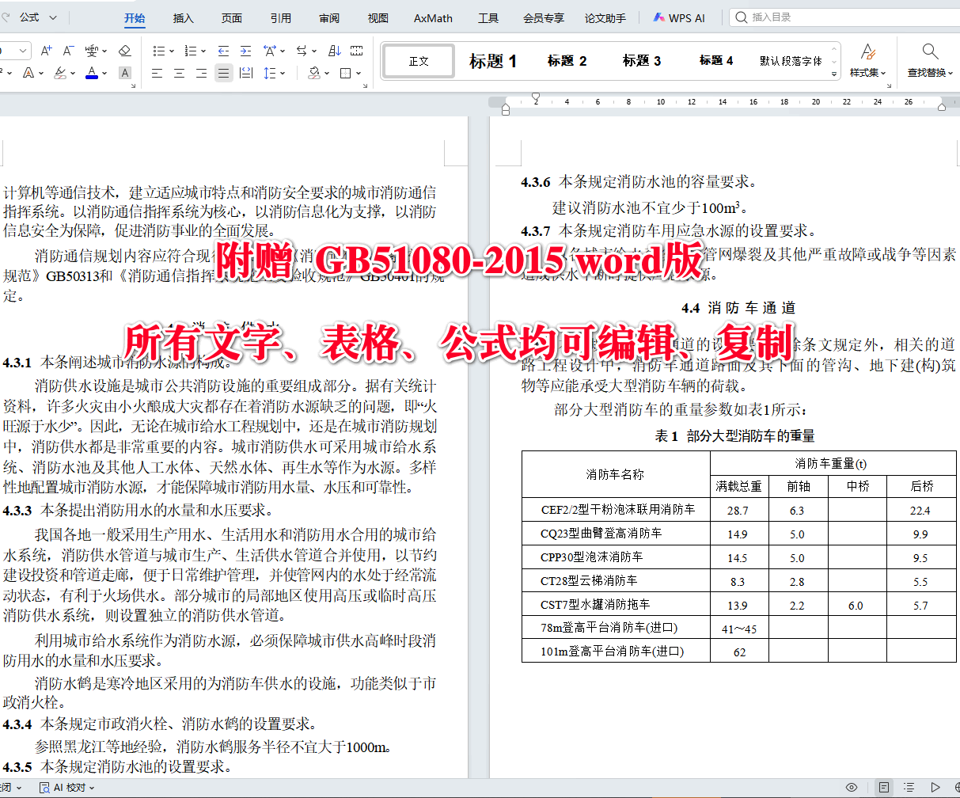Apply the 正文 style
Viewport: 960px width, 798px height.
click(x=419, y=60)
